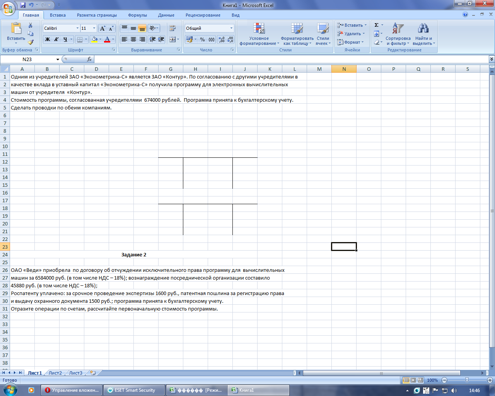Click the font color red swatch

point(107,39)
